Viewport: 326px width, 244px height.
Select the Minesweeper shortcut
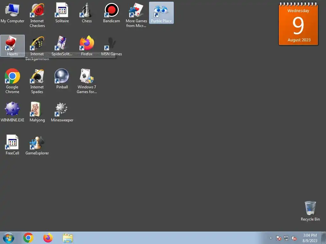[x=62, y=112]
